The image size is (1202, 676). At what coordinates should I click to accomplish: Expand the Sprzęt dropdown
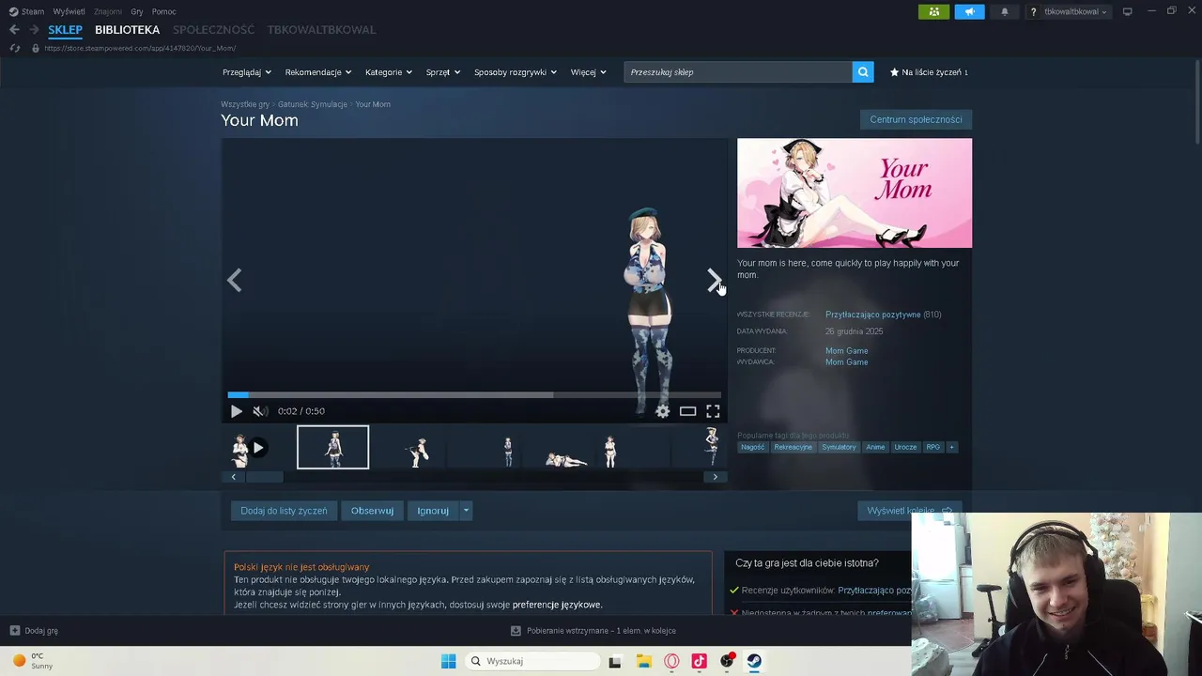click(443, 72)
